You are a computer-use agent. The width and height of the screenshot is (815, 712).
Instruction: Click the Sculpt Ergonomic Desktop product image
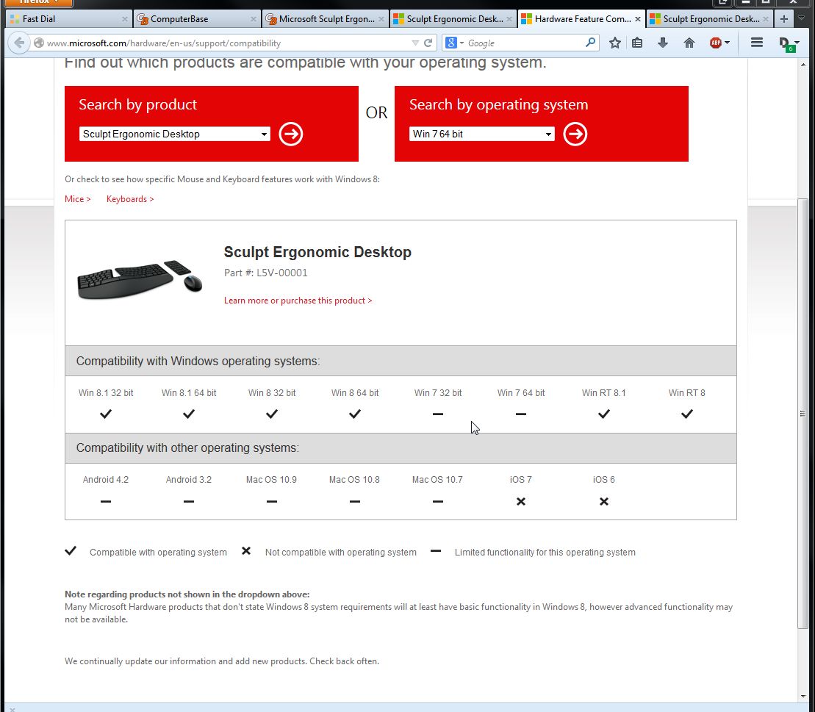(140, 280)
